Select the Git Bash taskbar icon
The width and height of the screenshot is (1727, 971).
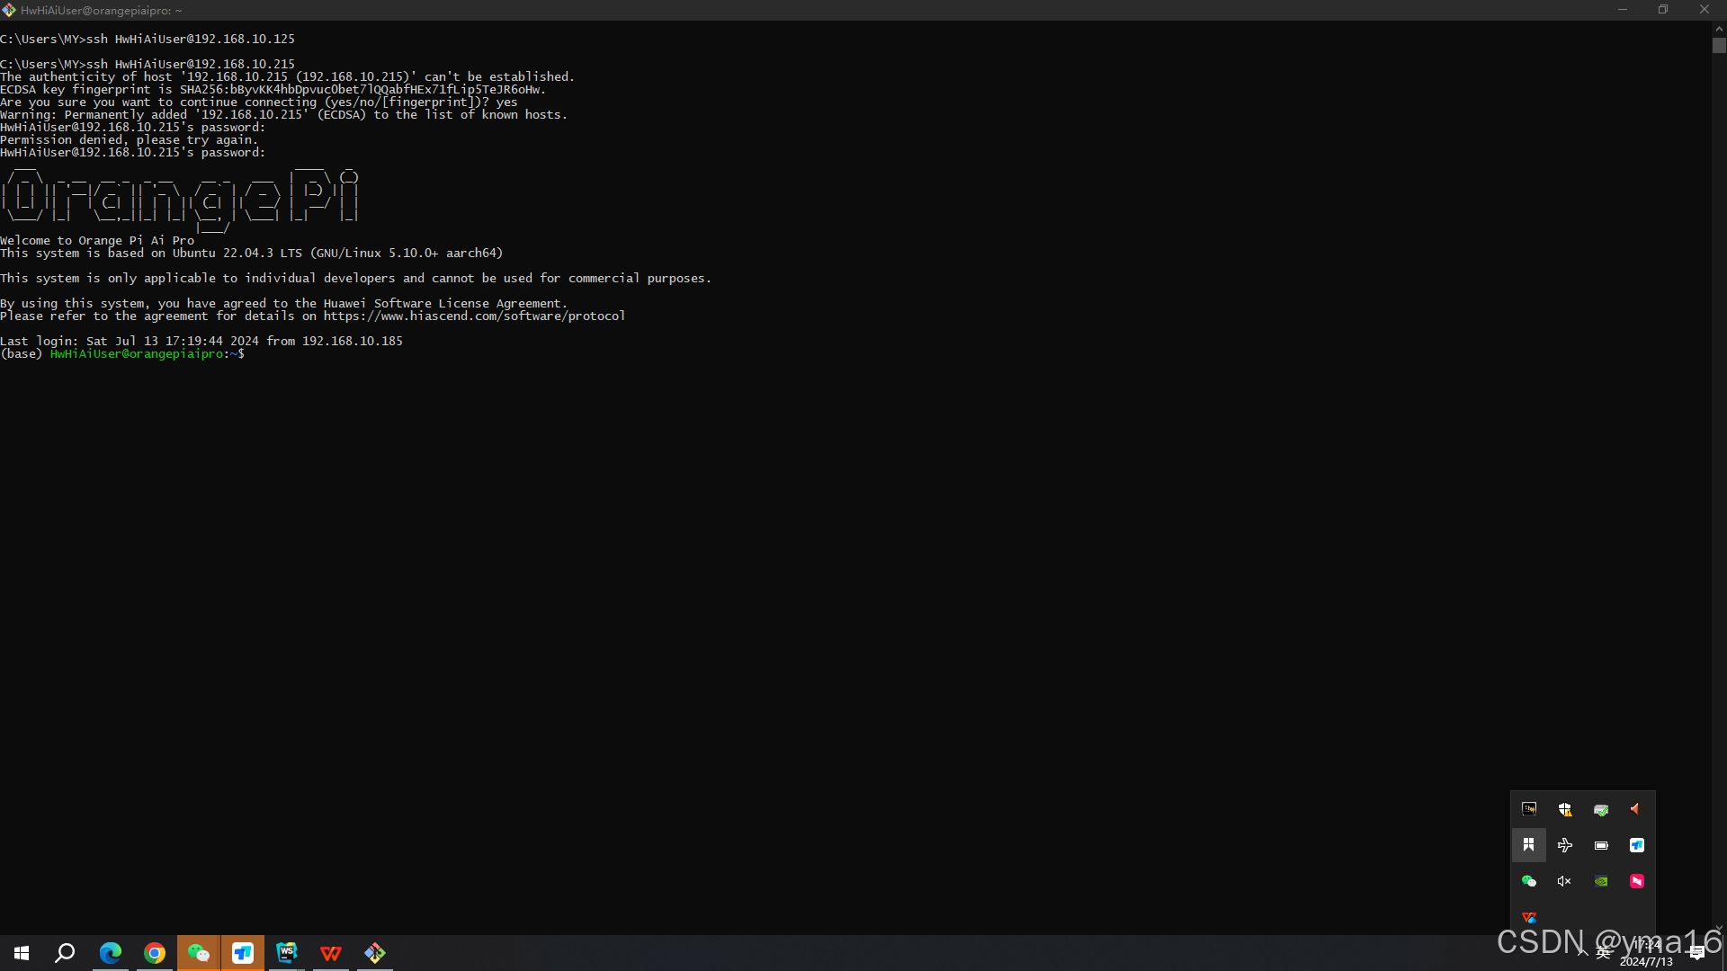375,953
